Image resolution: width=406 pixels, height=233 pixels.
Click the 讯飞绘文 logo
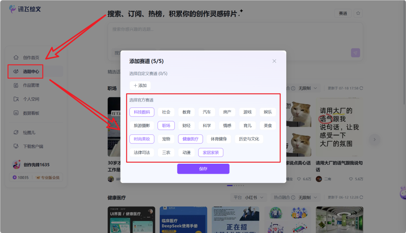pyautogui.click(x=25, y=9)
